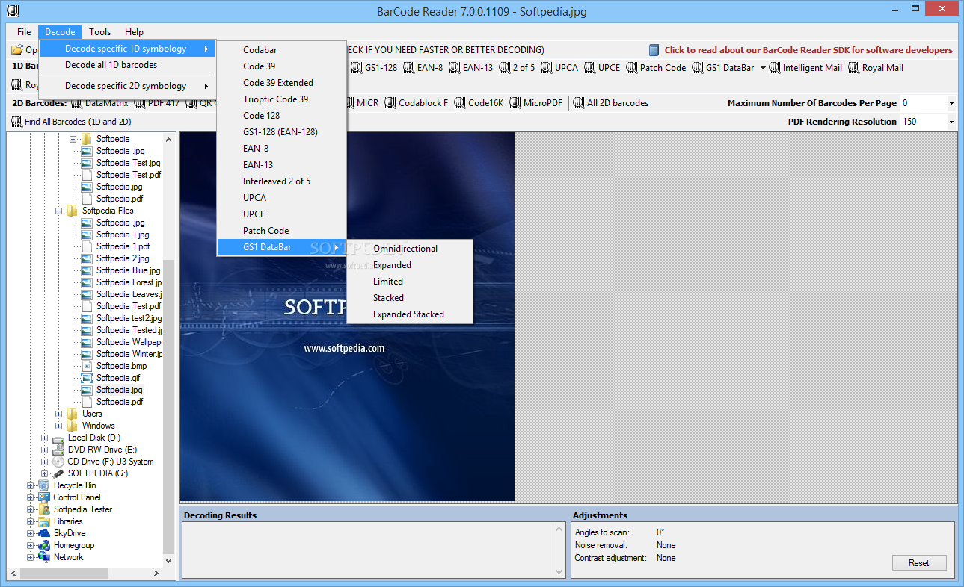
Task: Open GS1 DataBar toolbar dropdown arrow
Action: (763, 68)
